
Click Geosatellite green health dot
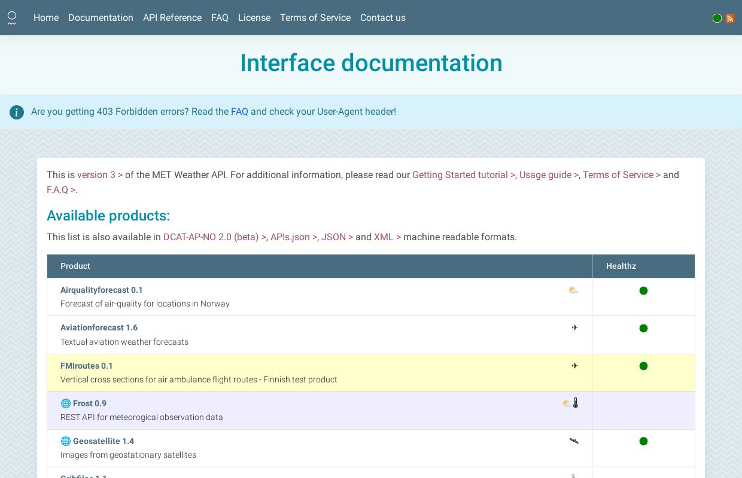[643, 442]
